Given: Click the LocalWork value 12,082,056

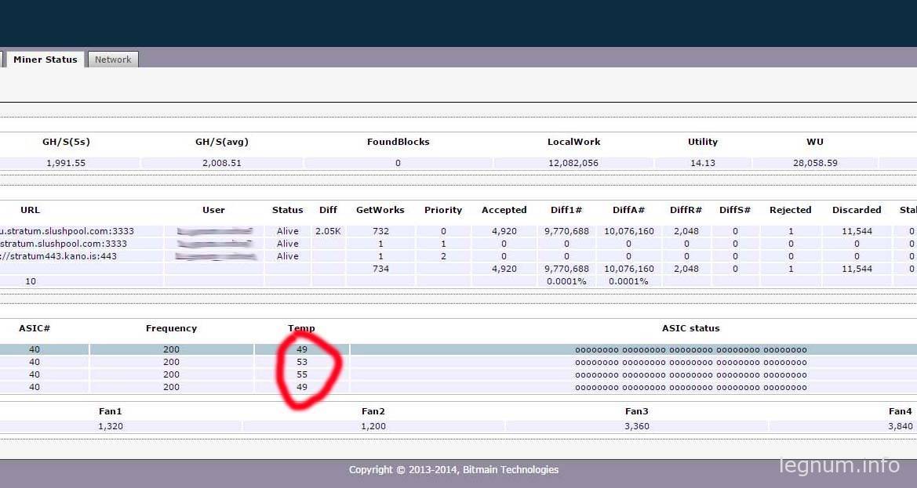Looking at the screenshot, I should click(x=573, y=163).
